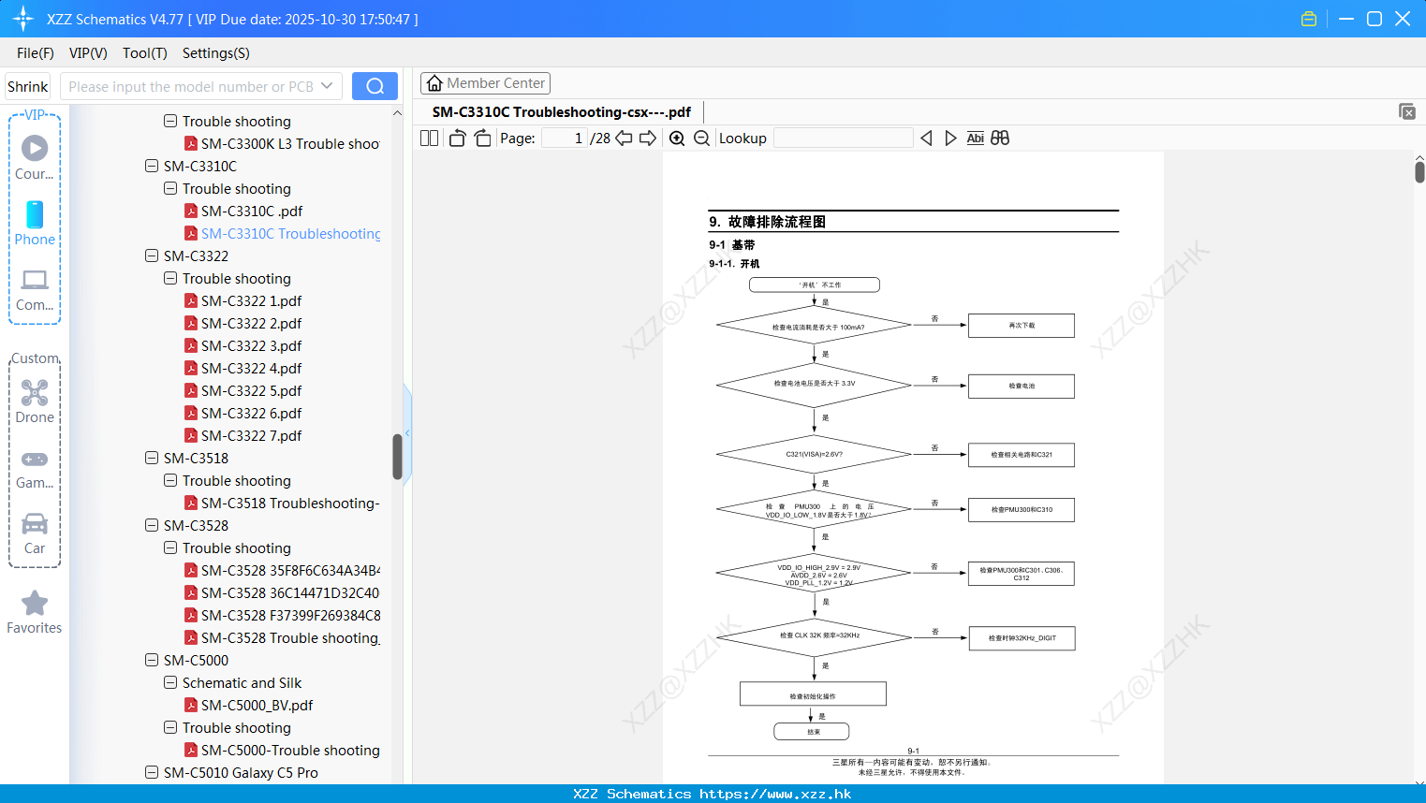
Task: Collapse the SM-C3518 node
Action: pyautogui.click(x=152, y=458)
